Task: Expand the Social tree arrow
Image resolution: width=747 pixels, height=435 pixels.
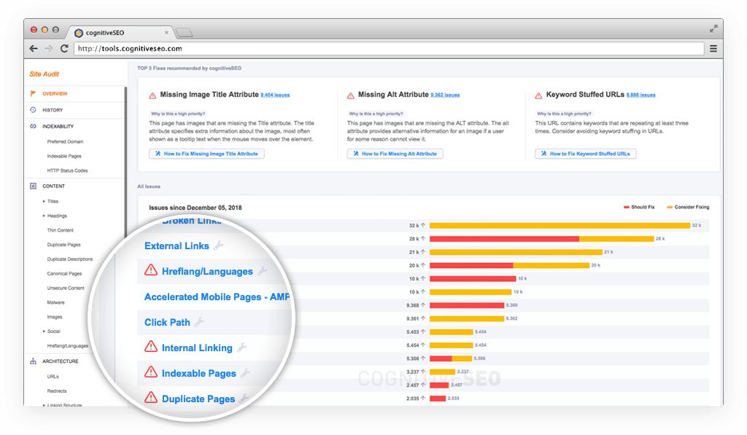Action: coord(44,332)
